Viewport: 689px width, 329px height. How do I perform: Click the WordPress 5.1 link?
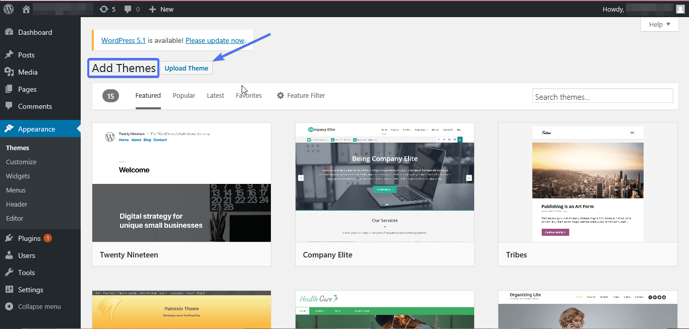tap(124, 40)
